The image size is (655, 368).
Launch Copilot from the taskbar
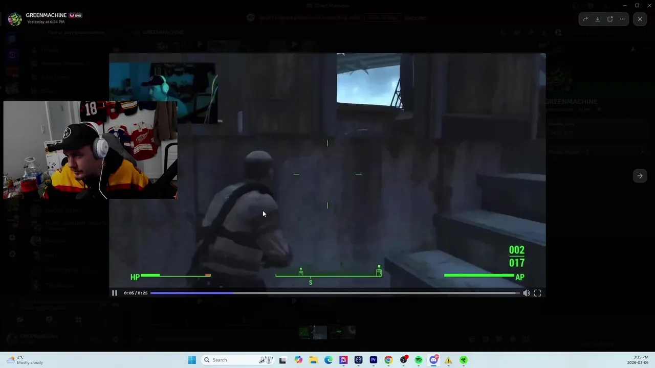pyautogui.click(x=298, y=360)
